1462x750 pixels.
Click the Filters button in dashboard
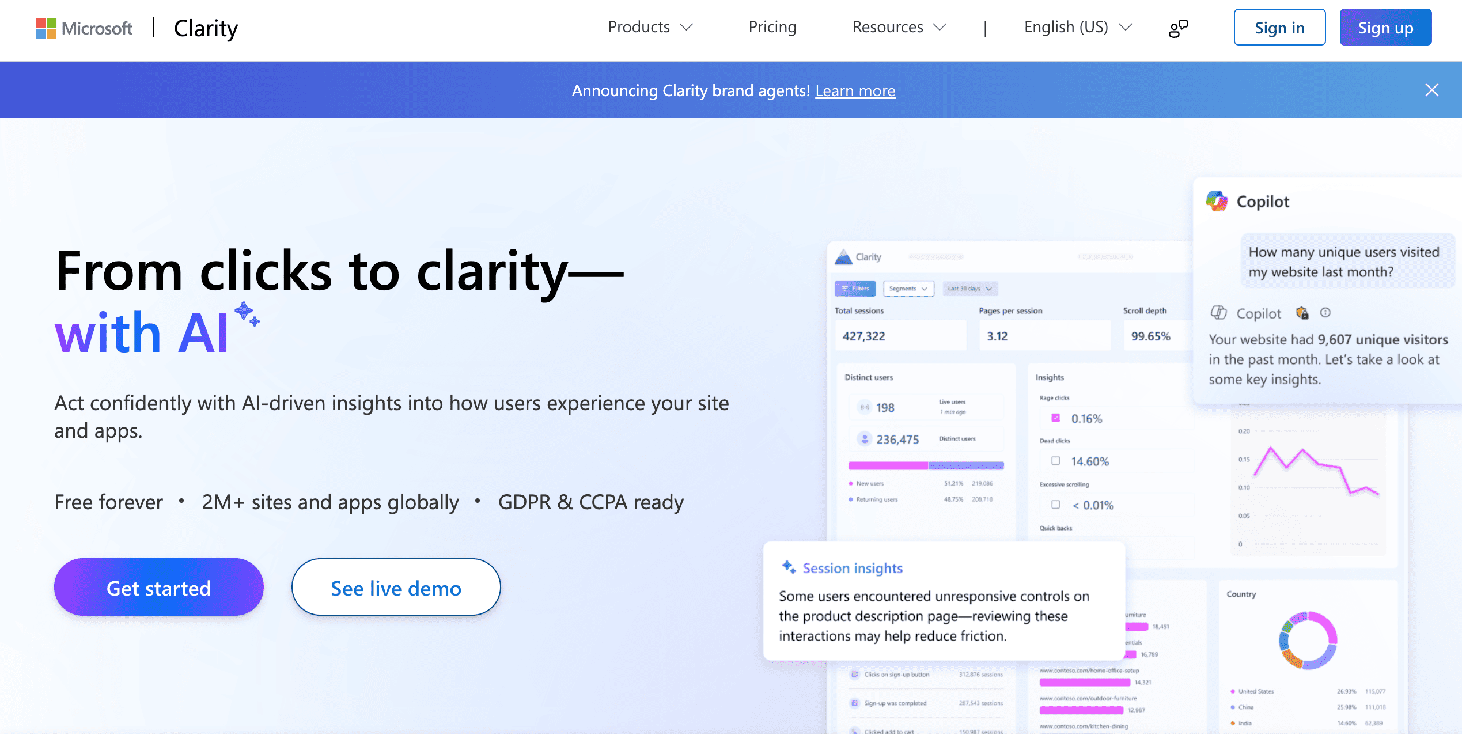855,289
